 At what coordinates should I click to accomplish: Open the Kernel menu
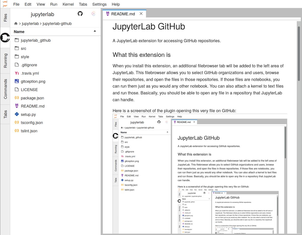(x=68, y=4)
